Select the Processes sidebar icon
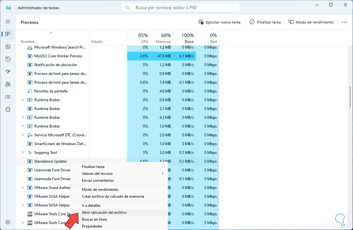The image size is (353, 230). tap(8, 34)
